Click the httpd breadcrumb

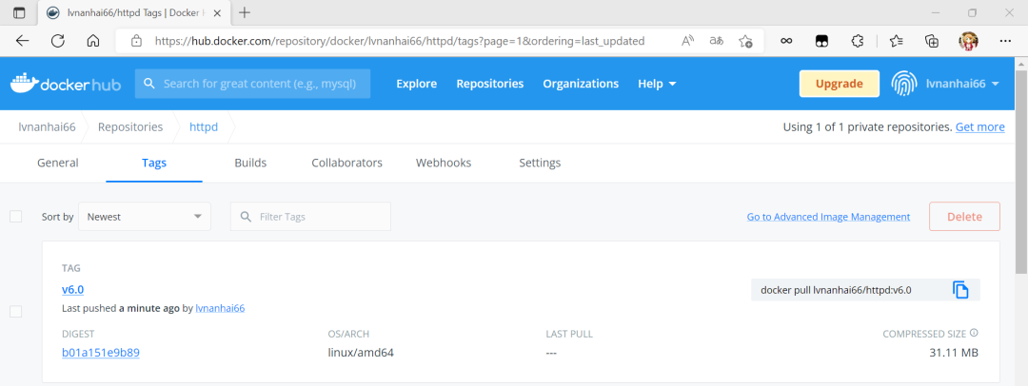click(204, 127)
